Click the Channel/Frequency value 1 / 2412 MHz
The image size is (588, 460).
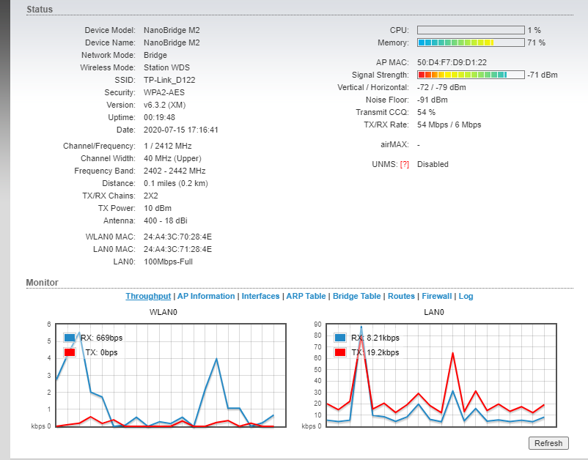click(x=168, y=146)
